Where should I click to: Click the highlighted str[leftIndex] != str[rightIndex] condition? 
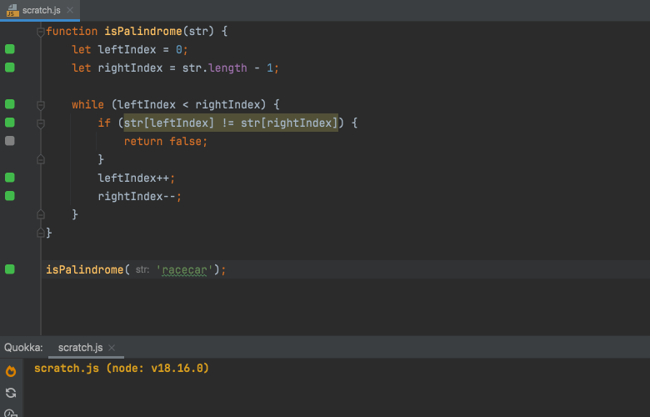(231, 123)
